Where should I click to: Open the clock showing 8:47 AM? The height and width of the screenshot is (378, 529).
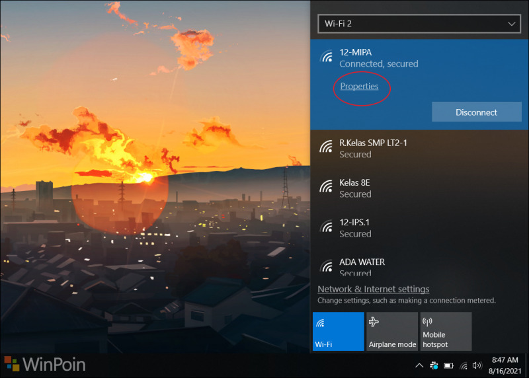[x=505, y=365]
